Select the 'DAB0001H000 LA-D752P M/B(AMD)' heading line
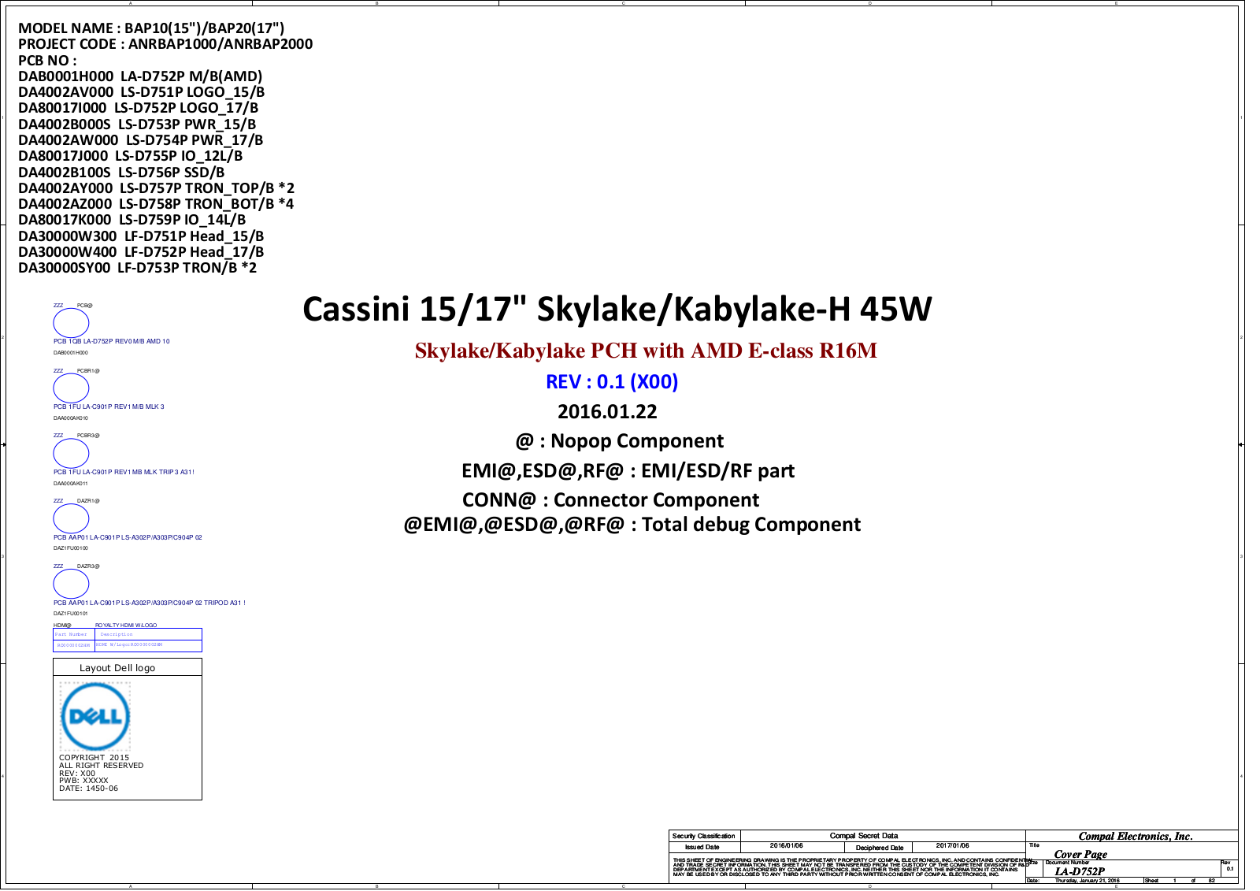Image resolution: width=1260 pixels, height=891 pixels. pos(140,76)
